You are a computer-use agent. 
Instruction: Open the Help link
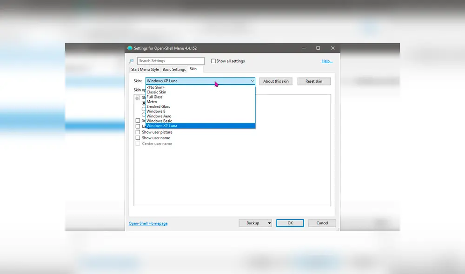[327, 61]
